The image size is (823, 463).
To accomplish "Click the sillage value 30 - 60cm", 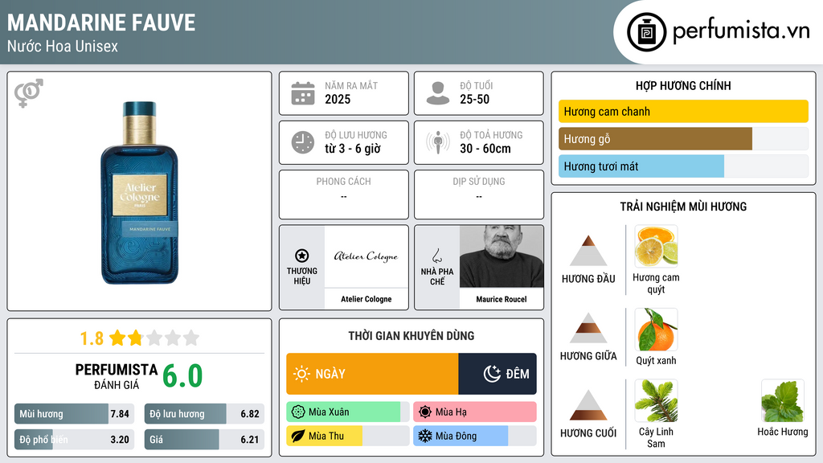I will [x=485, y=149].
